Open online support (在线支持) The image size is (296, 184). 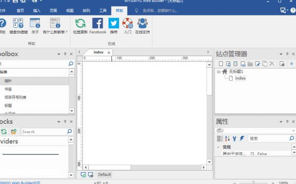142,26
